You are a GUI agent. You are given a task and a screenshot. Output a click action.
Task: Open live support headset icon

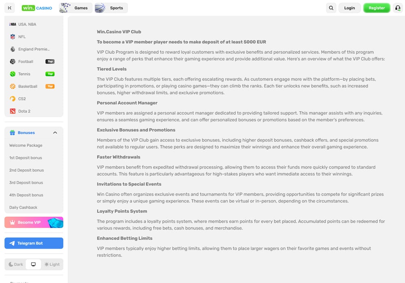[398, 8]
